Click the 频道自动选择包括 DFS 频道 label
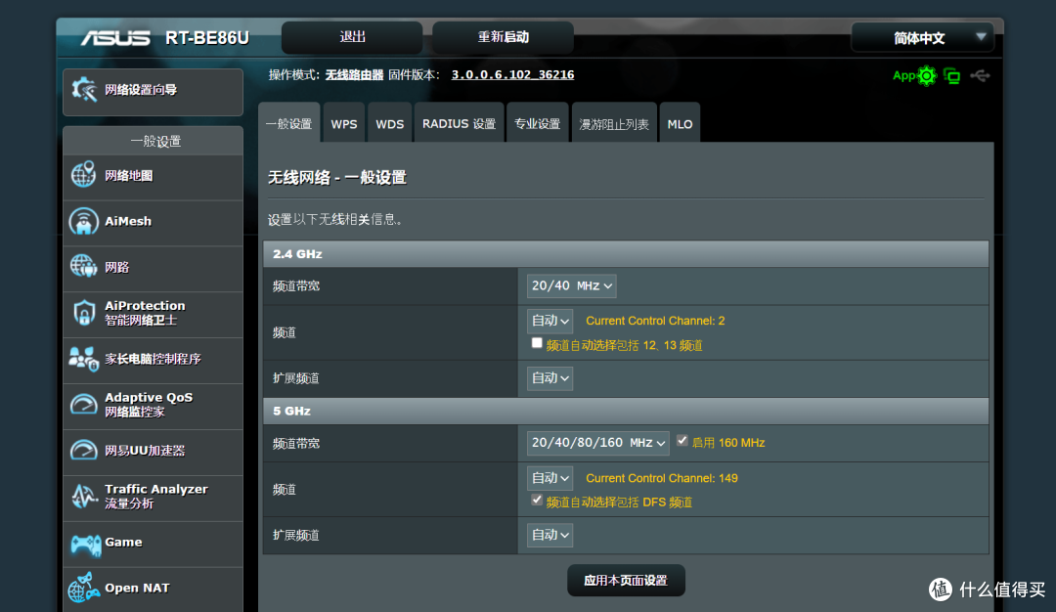Screen dimensions: 1056x612 619,503
